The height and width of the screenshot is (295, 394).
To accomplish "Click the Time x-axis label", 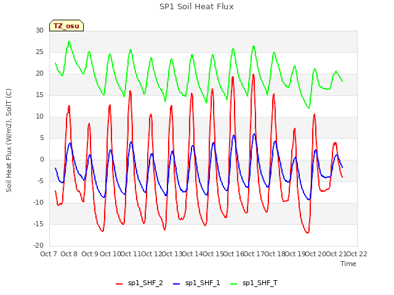I will click(348, 264).
